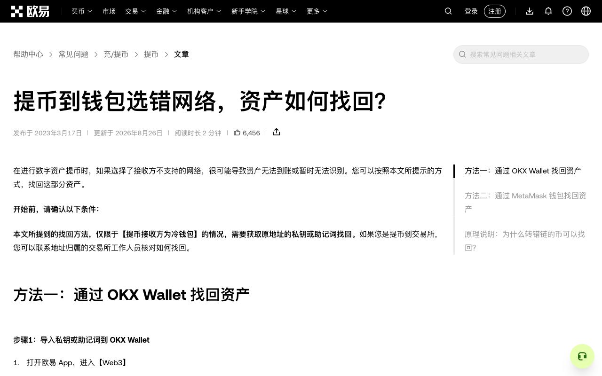Go to 提币 breadcrumb
The image size is (602, 376).
click(151, 55)
